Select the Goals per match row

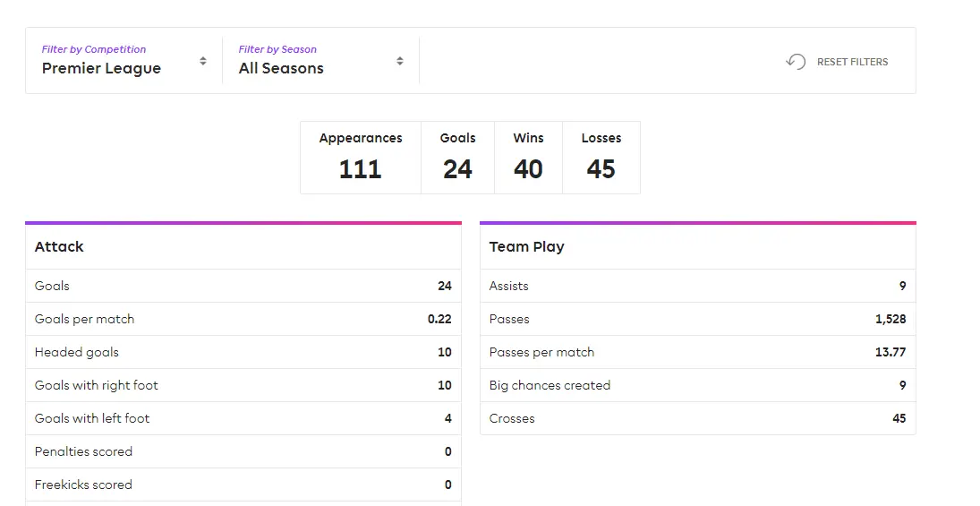[x=243, y=319]
